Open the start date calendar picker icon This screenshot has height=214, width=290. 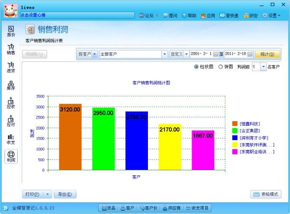215,54
